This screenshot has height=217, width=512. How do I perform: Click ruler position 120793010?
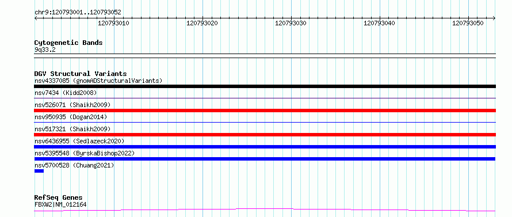(114, 23)
